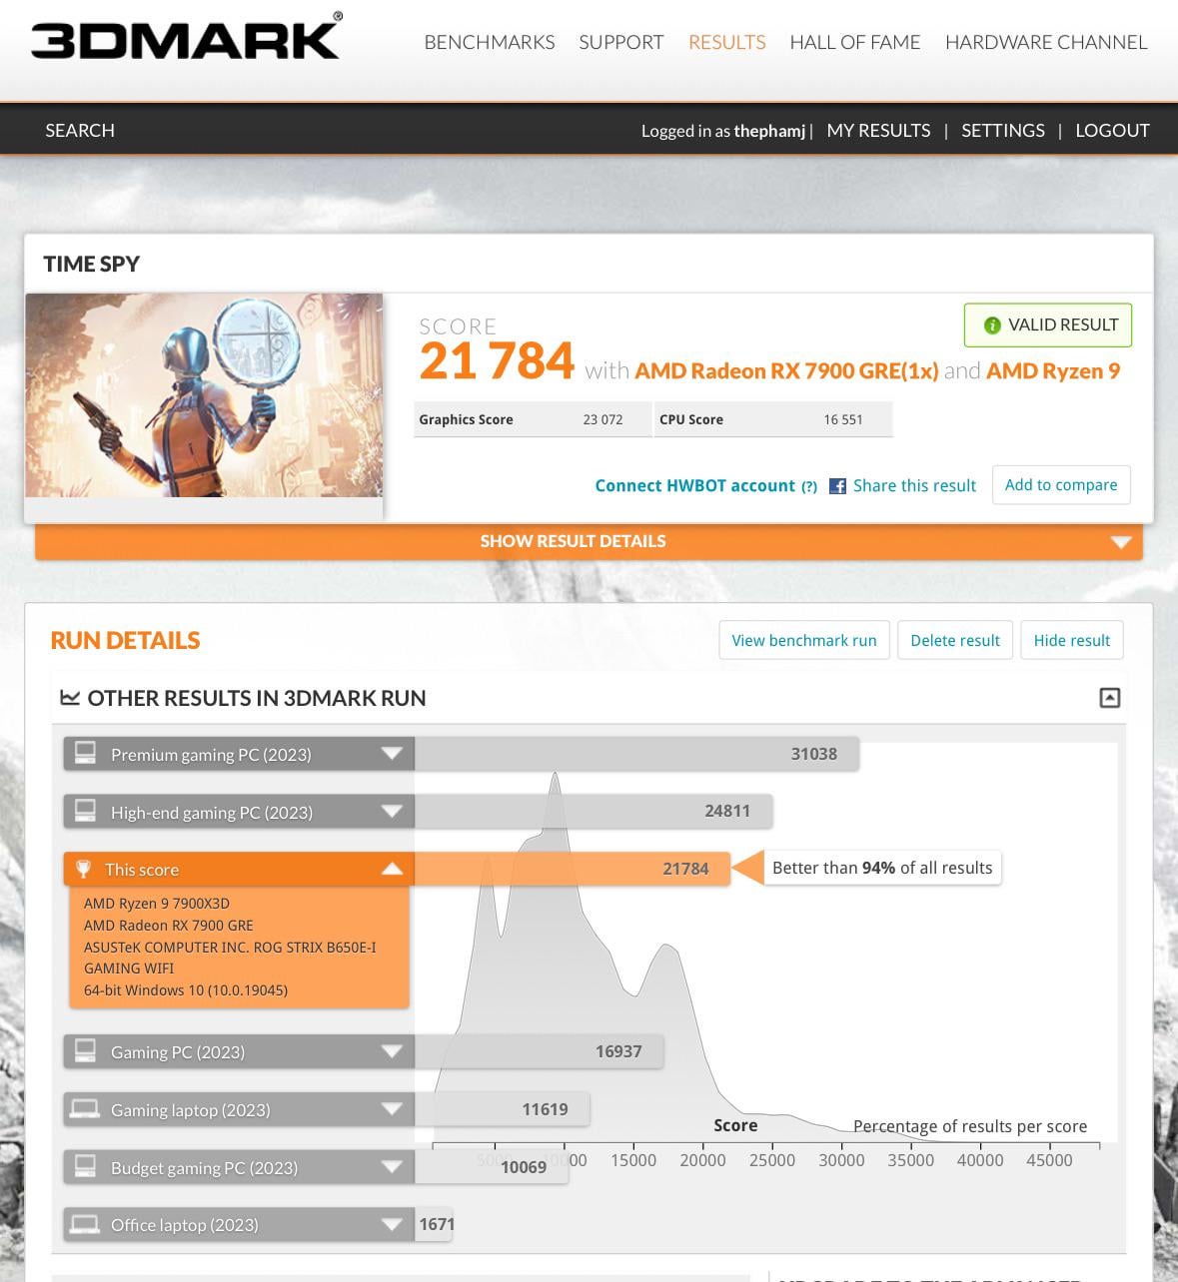Open the Search page

click(80, 130)
